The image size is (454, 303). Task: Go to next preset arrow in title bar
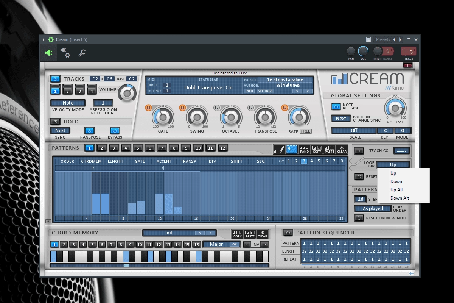[x=400, y=39]
